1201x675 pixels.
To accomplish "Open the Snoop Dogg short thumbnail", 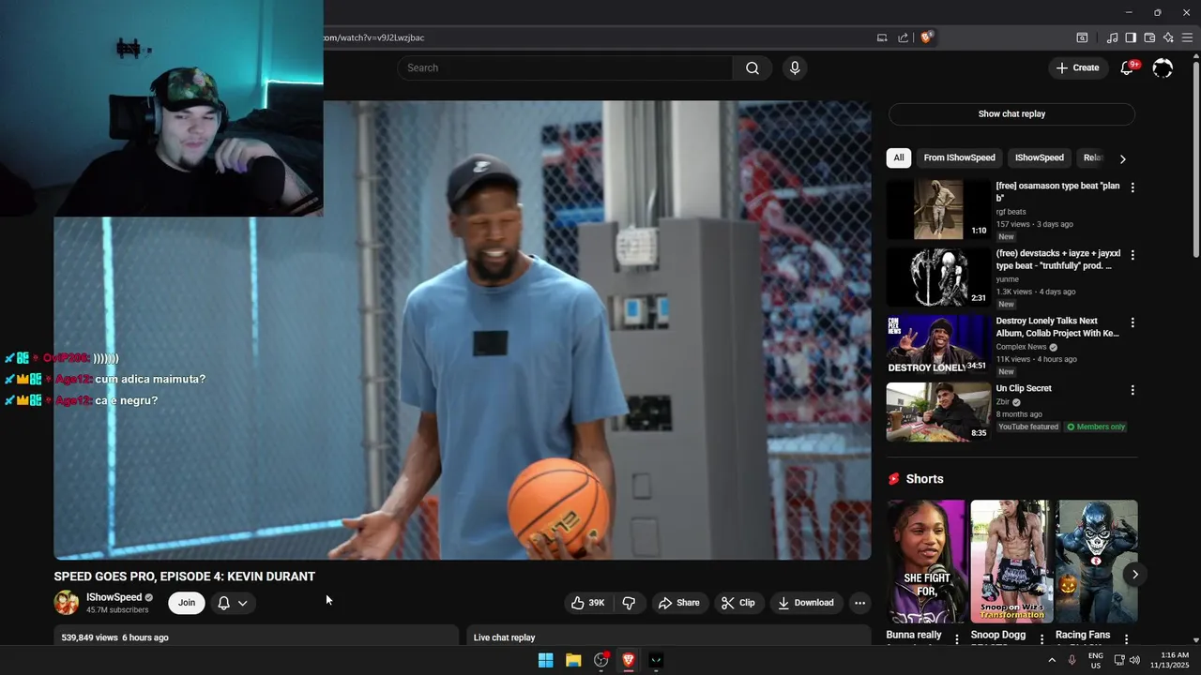I will tap(1011, 562).
